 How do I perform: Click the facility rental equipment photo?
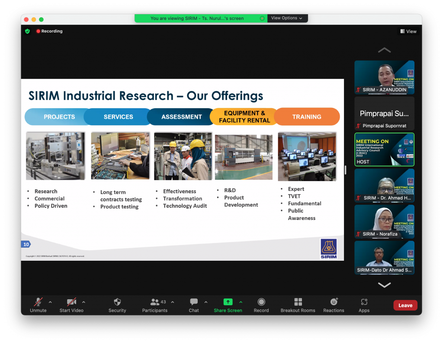coord(244,157)
